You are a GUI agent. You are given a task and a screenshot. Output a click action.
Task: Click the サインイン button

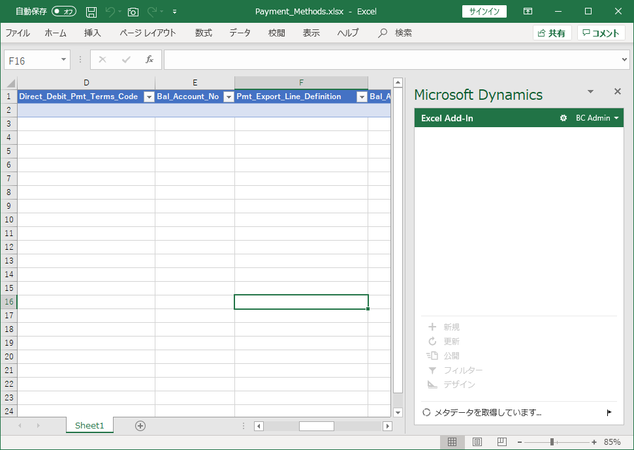tap(484, 11)
